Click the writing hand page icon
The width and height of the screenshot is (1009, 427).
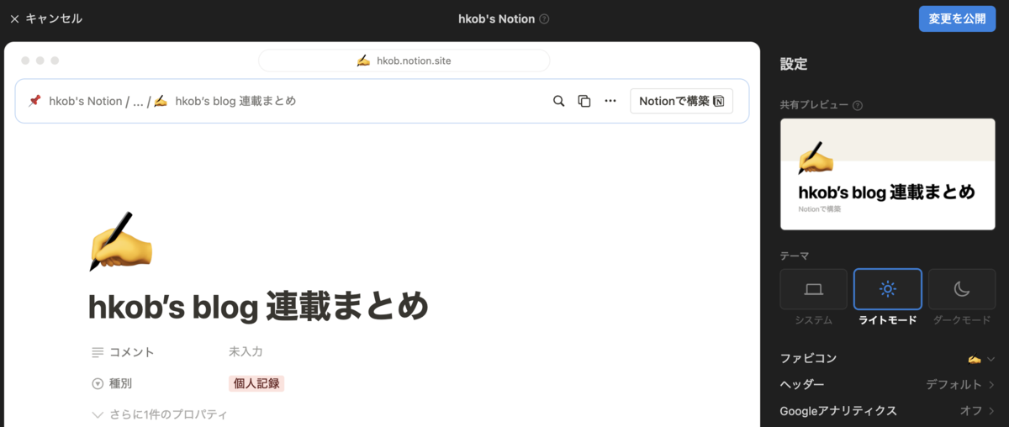(x=120, y=241)
